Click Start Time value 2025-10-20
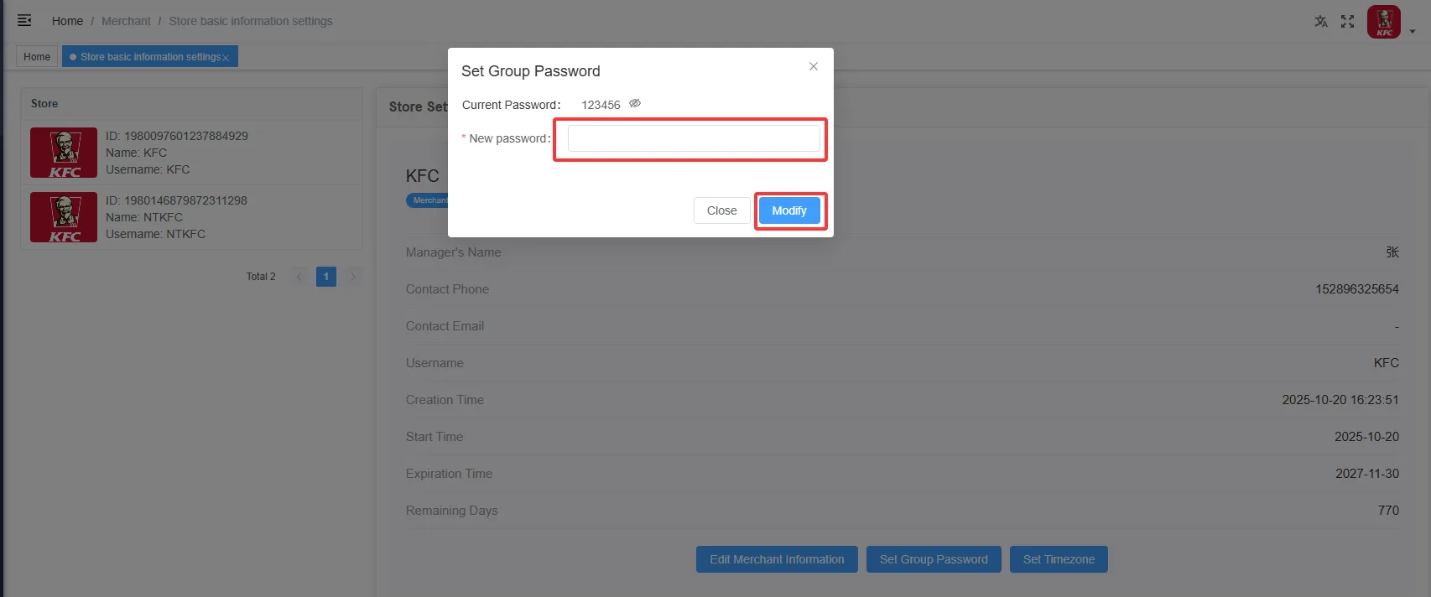 [1366, 437]
